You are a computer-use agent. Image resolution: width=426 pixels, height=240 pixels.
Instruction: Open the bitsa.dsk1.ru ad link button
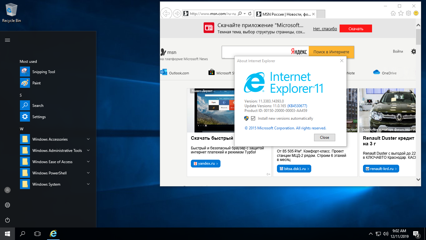294,169
